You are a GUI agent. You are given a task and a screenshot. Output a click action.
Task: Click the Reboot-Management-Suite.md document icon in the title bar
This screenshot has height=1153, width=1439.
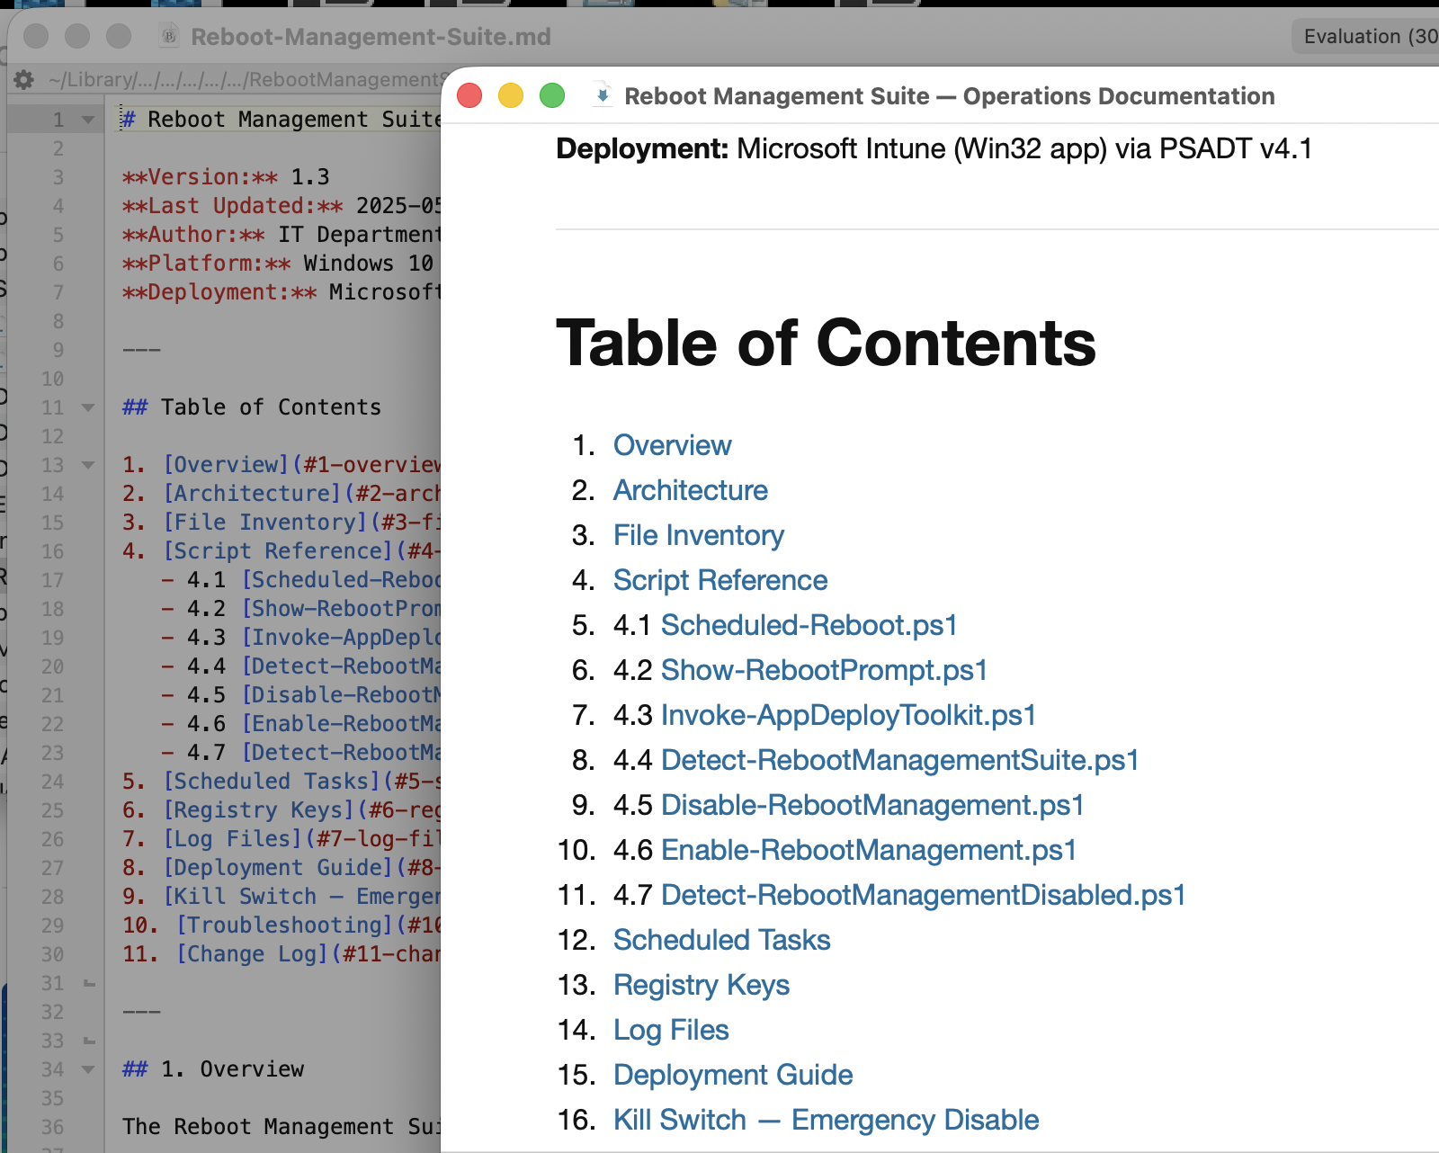169,36
